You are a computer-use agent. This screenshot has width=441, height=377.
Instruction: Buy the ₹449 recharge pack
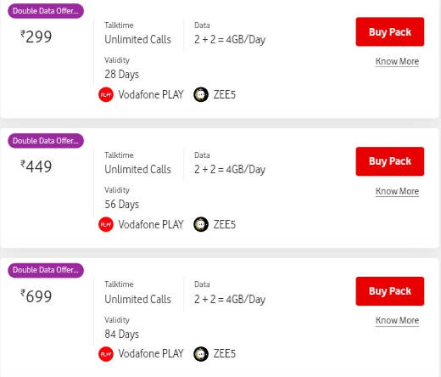[x=390, y=161]
